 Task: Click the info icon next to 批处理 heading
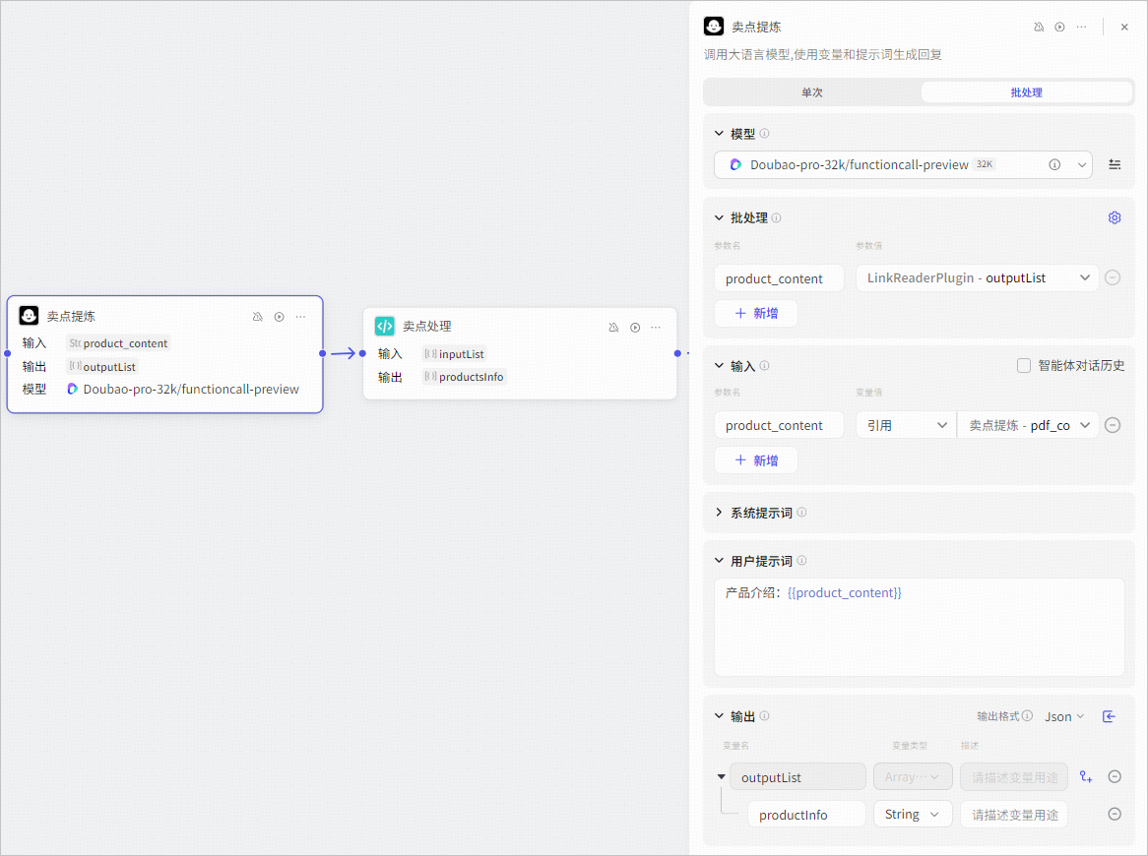tap(776, 217)
